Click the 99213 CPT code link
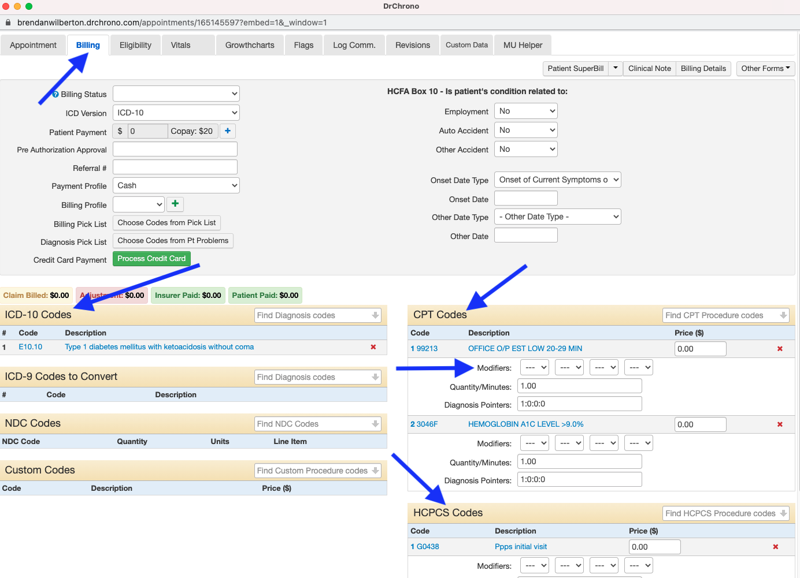 click(x=427, y=349)
